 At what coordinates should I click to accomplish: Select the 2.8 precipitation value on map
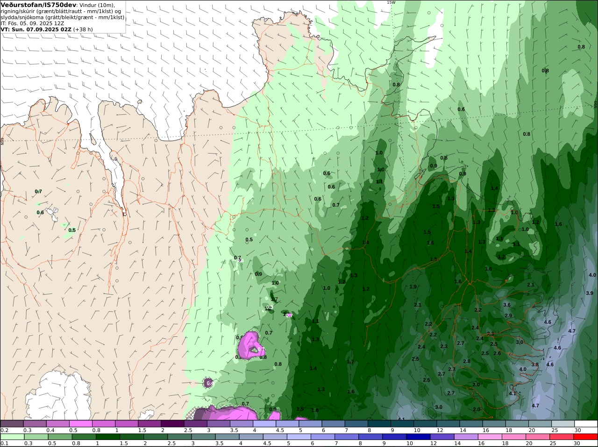[x=466, y=362]
